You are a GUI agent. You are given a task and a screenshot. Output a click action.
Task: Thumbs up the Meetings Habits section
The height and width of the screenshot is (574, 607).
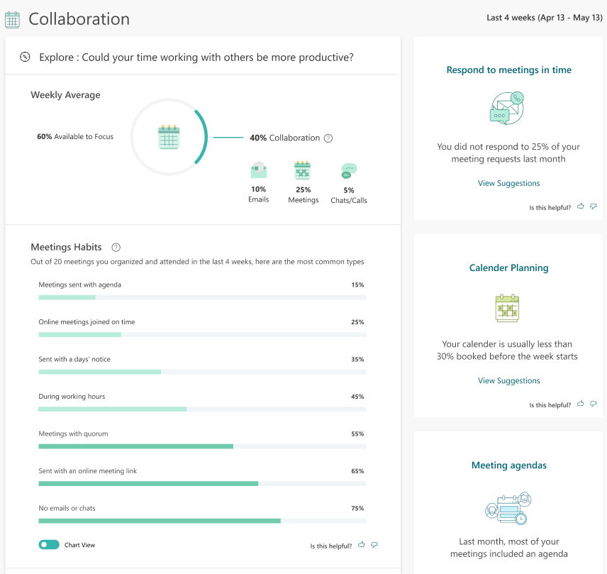point(362,545)
